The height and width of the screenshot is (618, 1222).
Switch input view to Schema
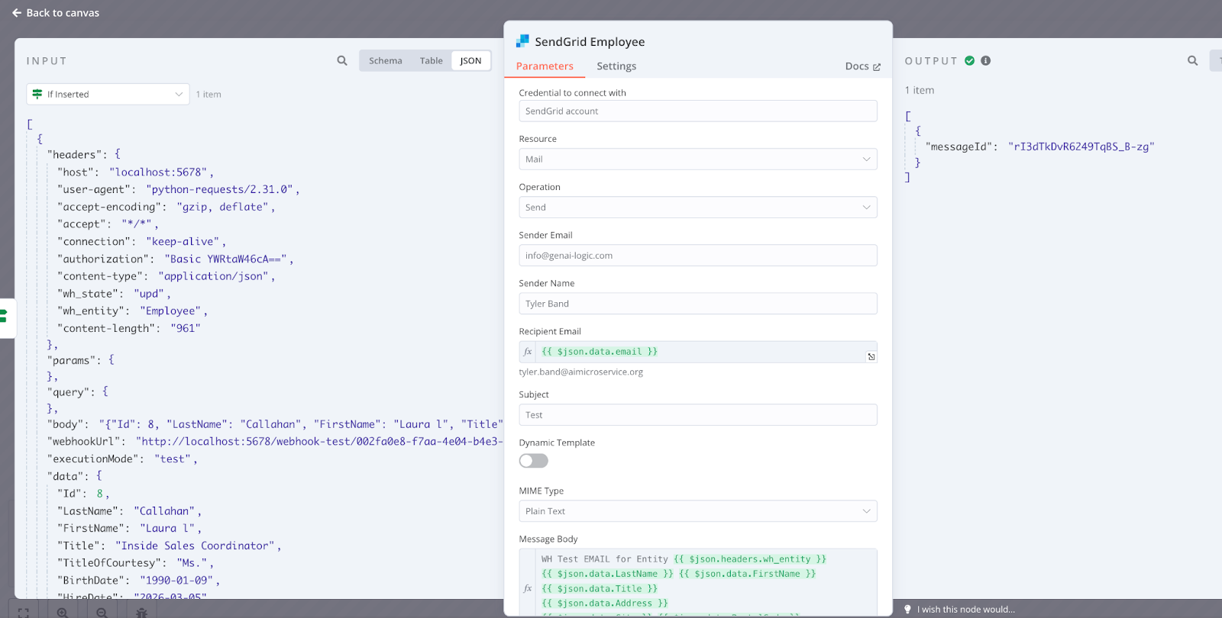[x=385, y=61]
